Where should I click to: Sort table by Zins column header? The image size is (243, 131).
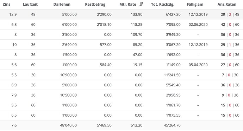point(6,4)
